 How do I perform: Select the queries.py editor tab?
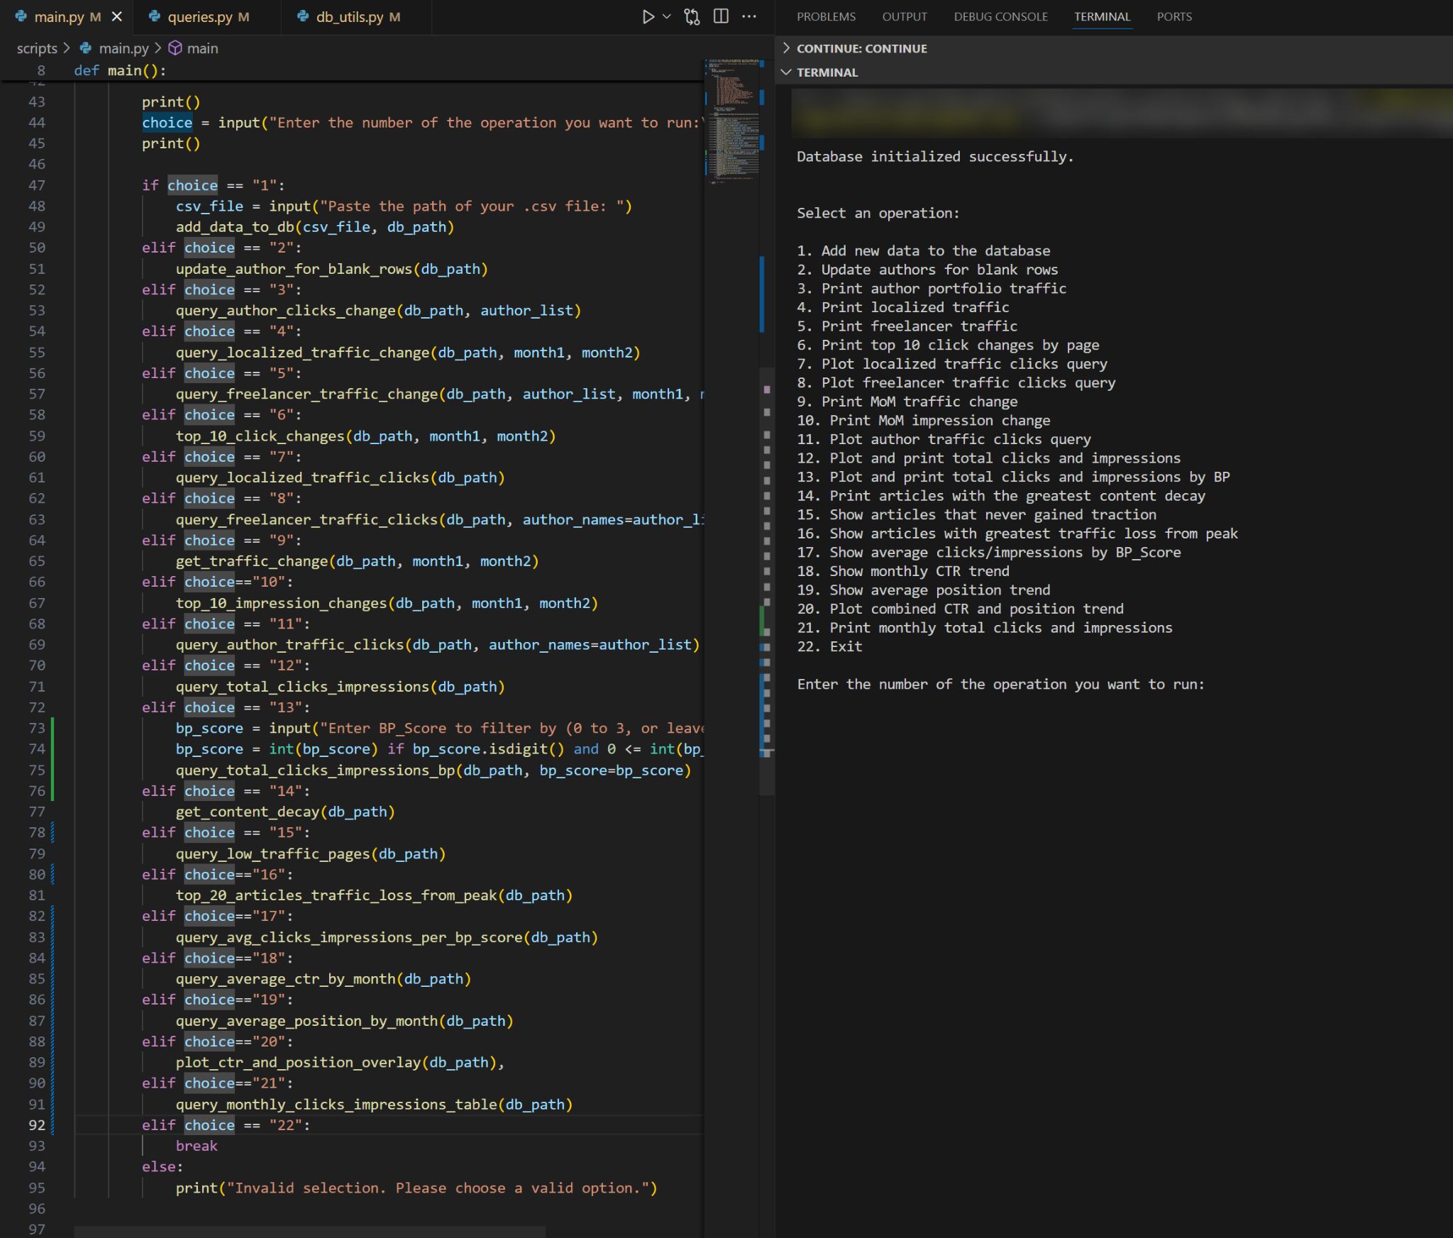202,16
